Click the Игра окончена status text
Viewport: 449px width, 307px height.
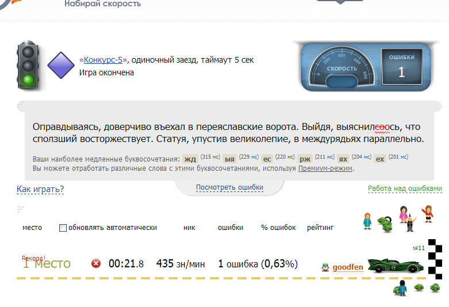pos(106,73)
